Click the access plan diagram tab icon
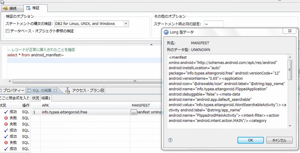 68,90
